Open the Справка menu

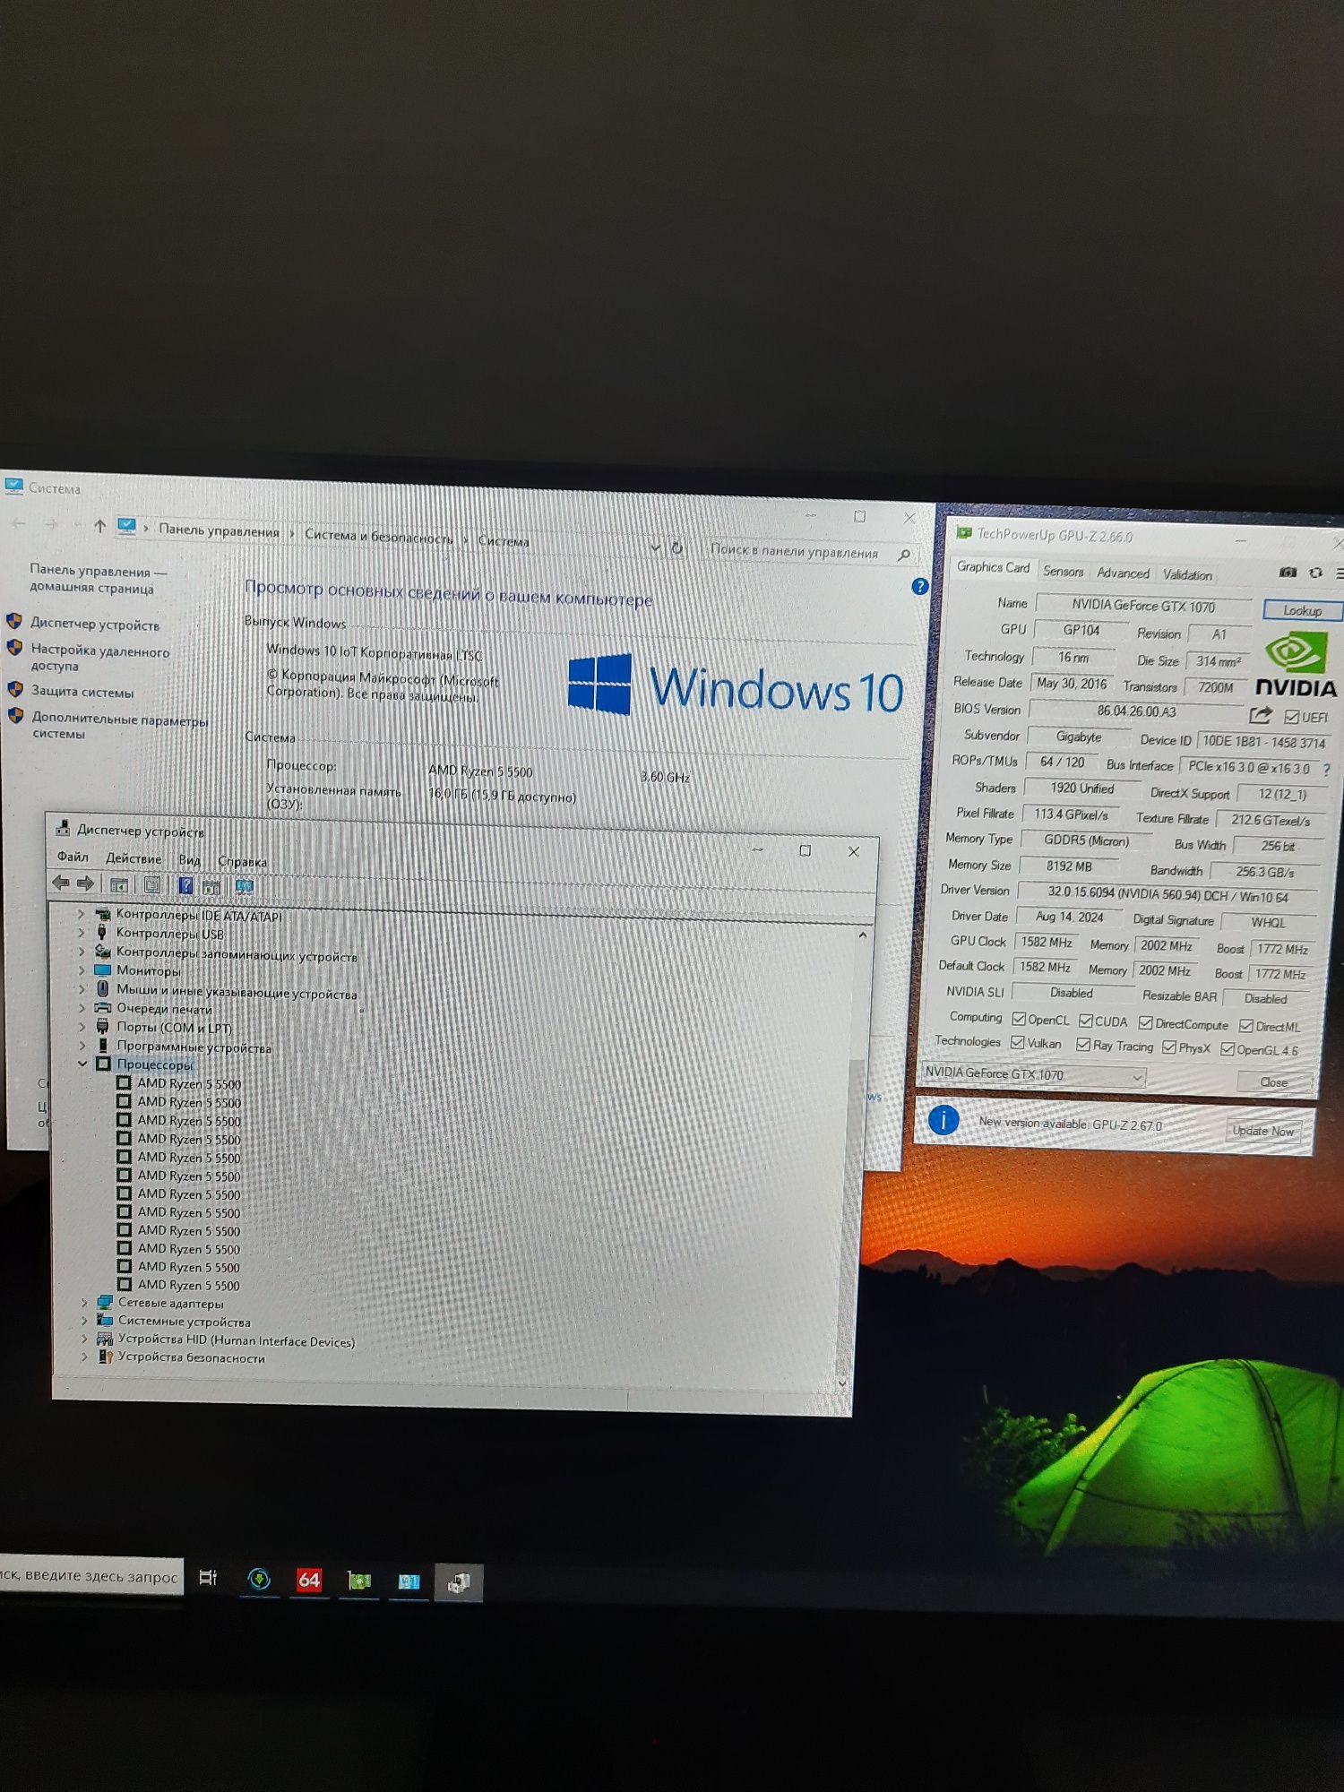[242, 862]
